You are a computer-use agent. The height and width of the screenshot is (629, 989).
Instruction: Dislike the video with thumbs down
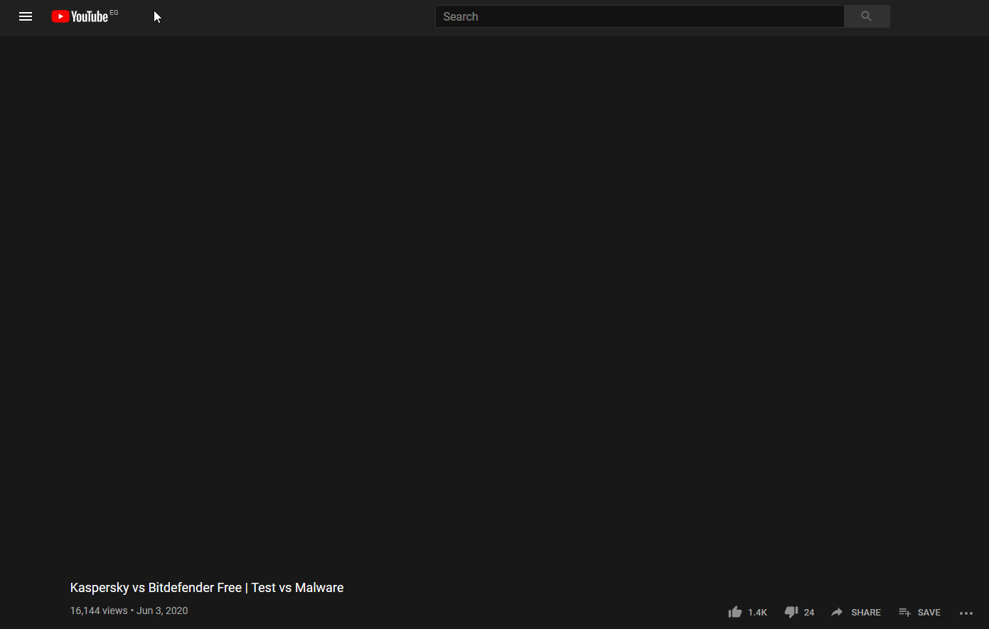click(x=791, y=612)
